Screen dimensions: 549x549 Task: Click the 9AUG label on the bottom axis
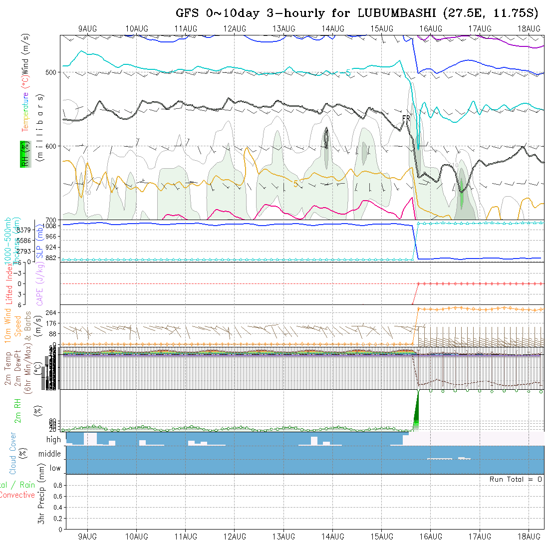[87, 537]
